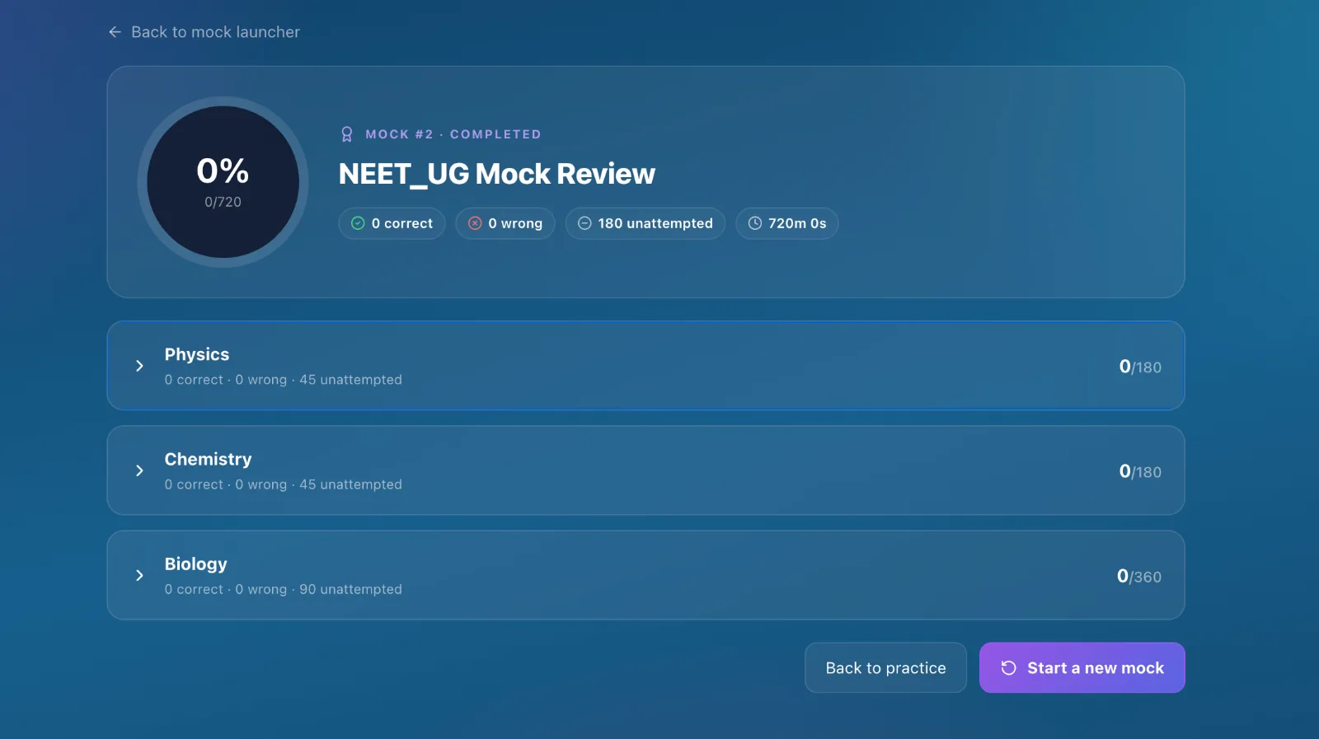
Task: Click the Chemistry 0/180 score
Action: coord(1140,471)
